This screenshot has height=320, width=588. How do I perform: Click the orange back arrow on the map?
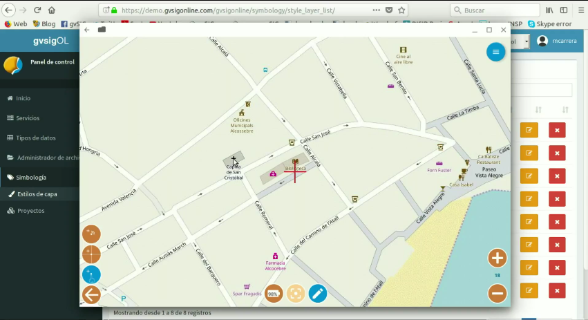91,295
